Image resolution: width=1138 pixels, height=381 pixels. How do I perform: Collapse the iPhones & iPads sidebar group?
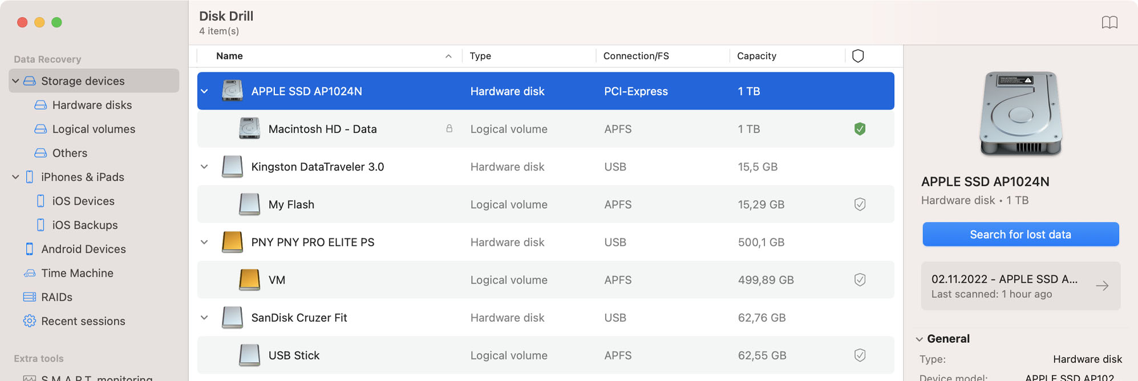[x=15, y=177]
